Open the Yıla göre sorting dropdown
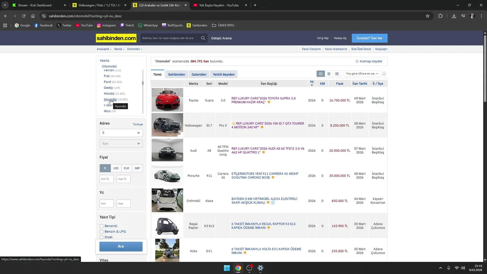Screen dimensions: 487x274 (x=362, y=74)
